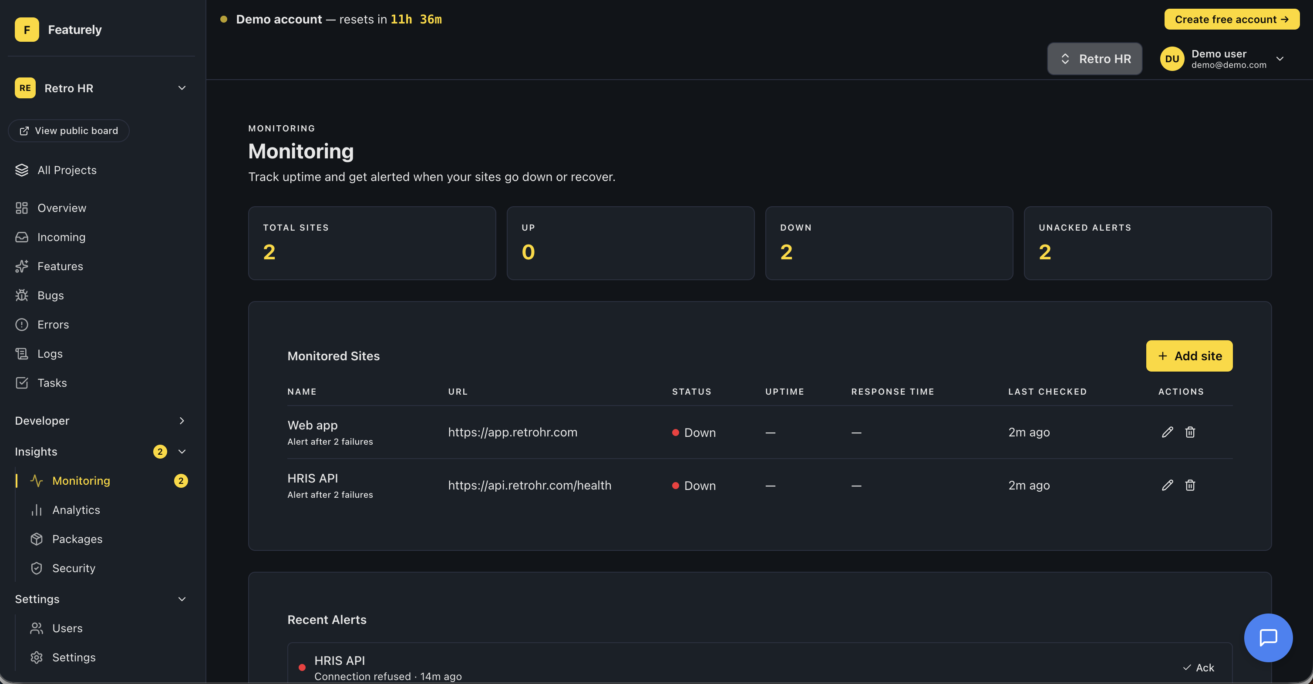Click the edit pencil for Web app
The width and height of the screenshot is (1313, 684).
(1167, 432)
